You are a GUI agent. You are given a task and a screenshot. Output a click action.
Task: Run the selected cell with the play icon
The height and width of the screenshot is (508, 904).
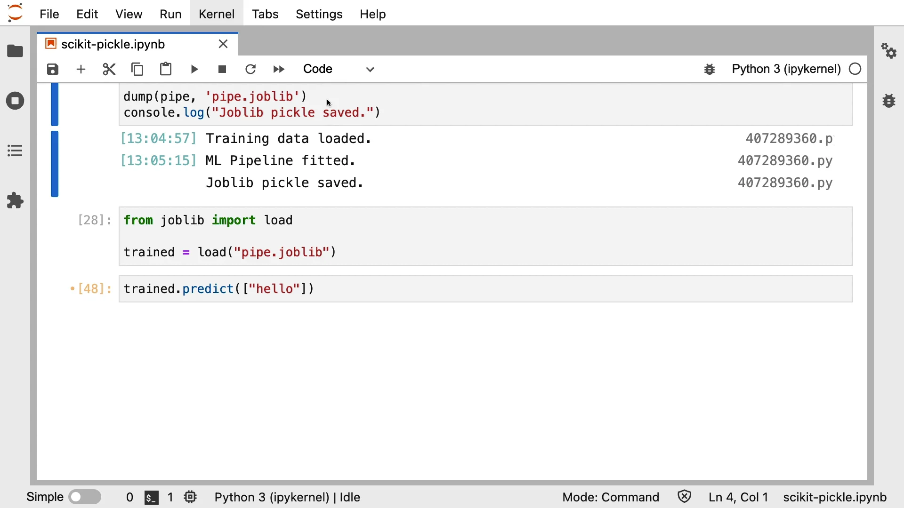click(194, 70)
